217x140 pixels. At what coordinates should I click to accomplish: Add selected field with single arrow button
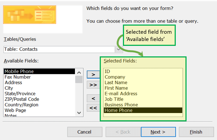93,74
